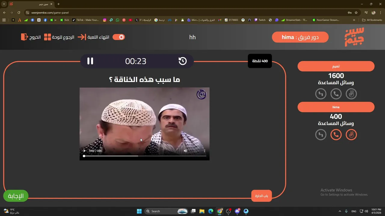Pause the question countdown timer
Viewport: 385px width, 216px height.
pyautogui.click(x=90, y=61)
